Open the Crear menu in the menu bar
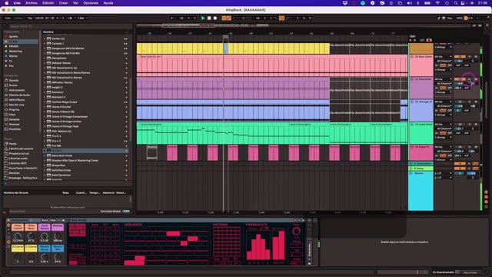 coord(63,3)
